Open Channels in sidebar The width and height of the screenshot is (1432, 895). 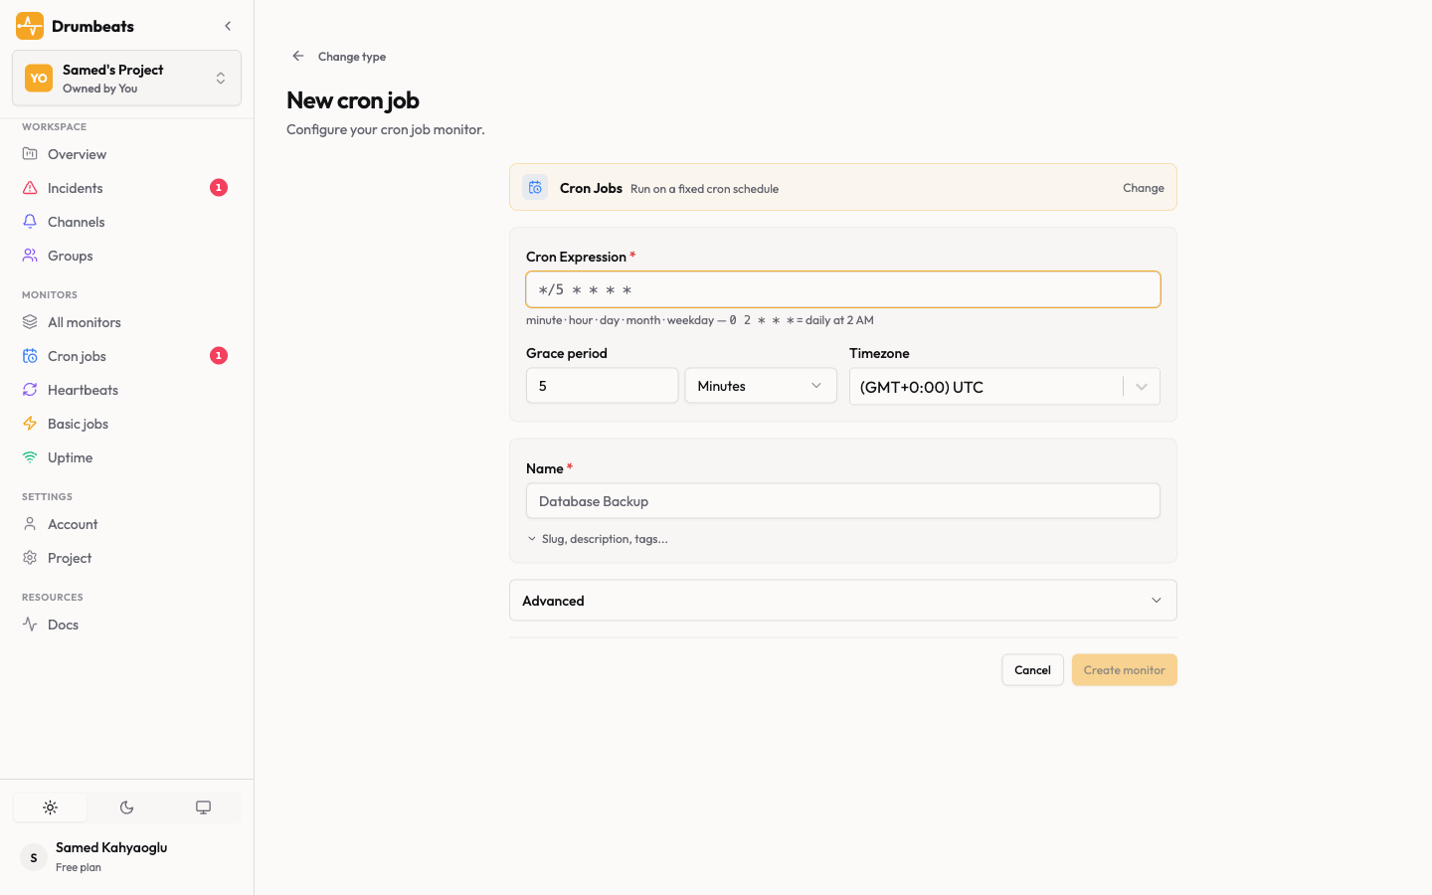(126, 222)
